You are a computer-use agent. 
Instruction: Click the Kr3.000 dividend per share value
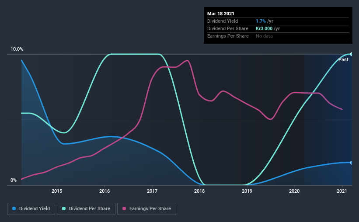point(264,28)
